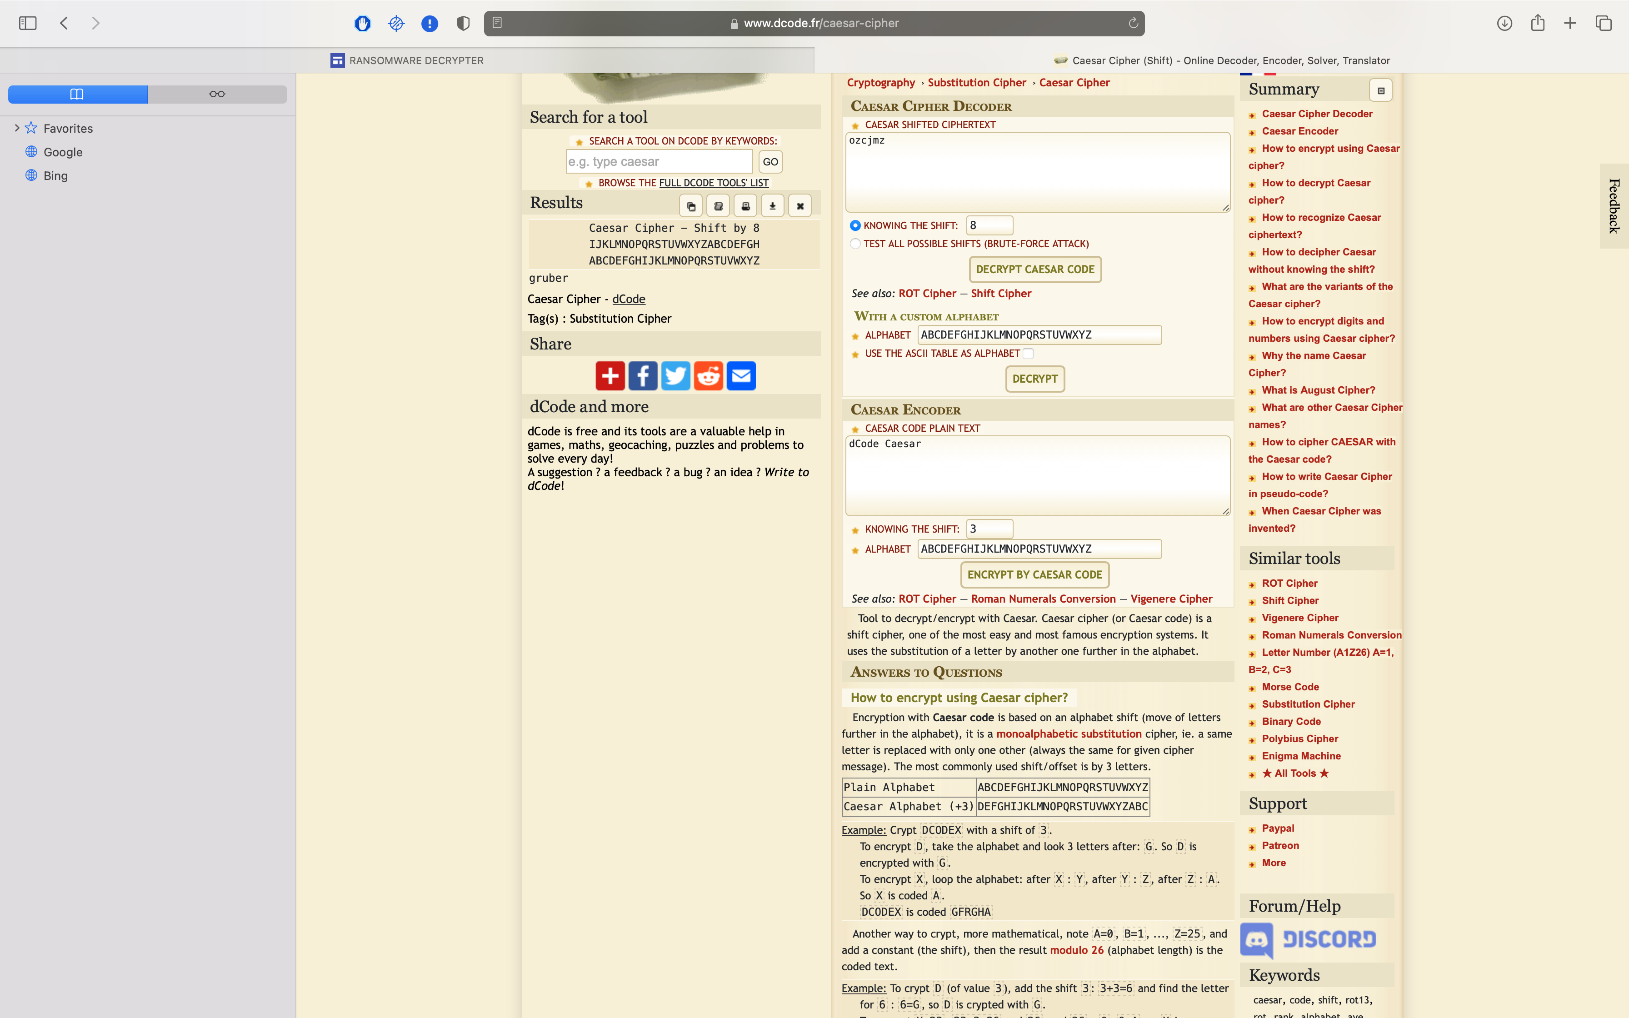Image resolution: width=1629 pixels, height=1018 pixels.
Task: Share the page via email
Action: (x=741, y=375)
